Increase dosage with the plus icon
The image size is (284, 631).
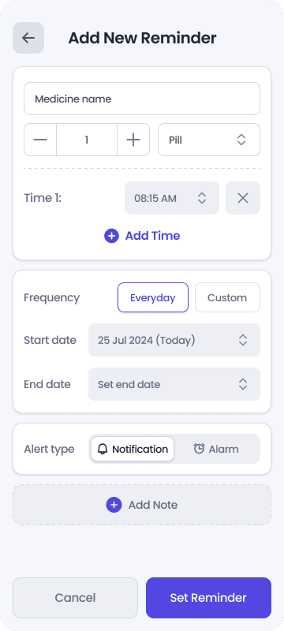(x=133, y=140)
